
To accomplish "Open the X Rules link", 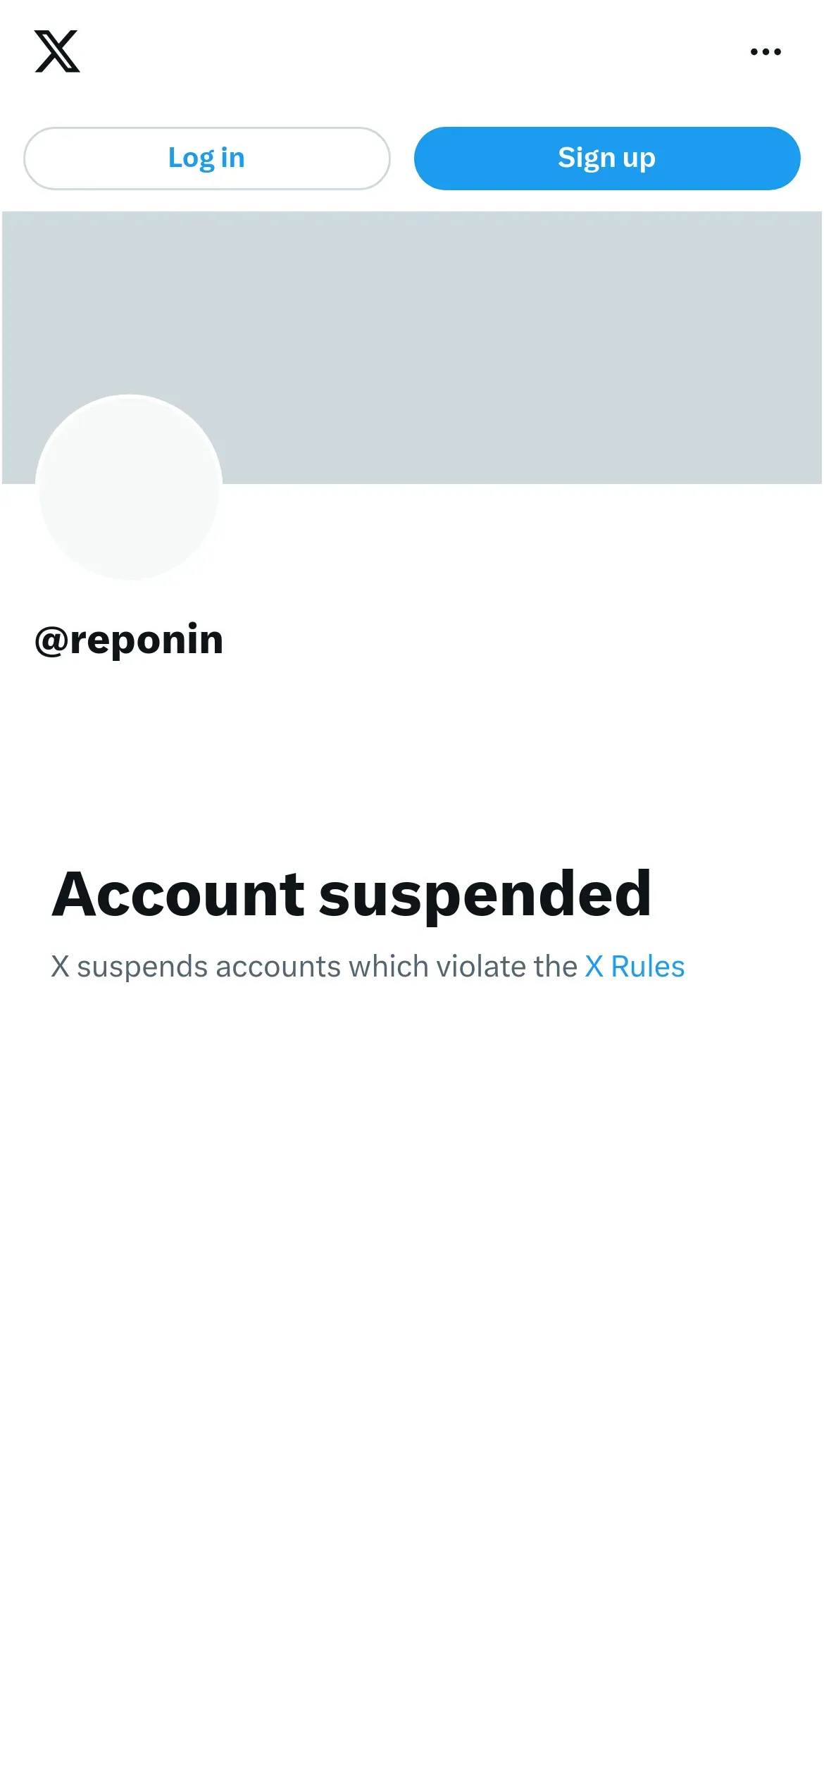I will [x=635, y=967].
